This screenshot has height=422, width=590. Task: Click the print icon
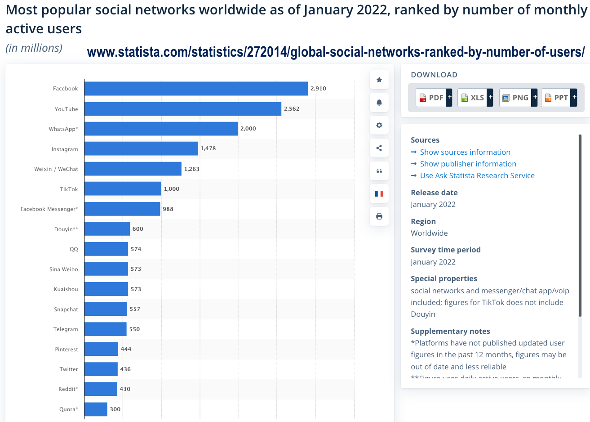pyautogui.click(x=379, y=216)
